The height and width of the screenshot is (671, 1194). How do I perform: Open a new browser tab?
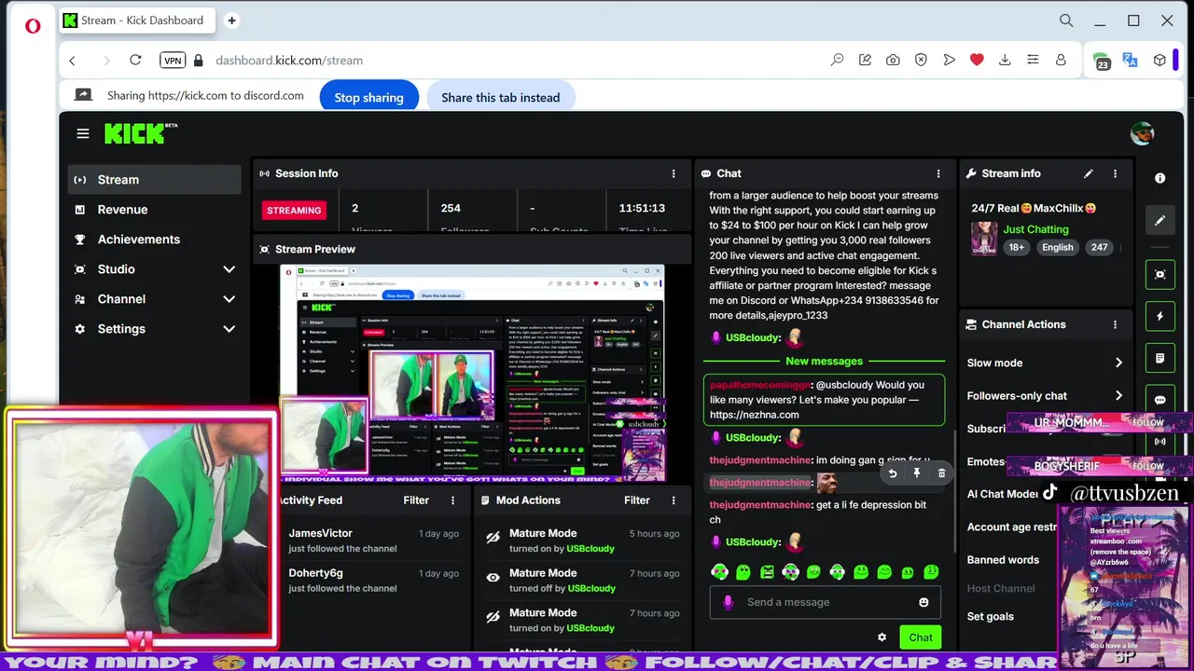(231, 21)
